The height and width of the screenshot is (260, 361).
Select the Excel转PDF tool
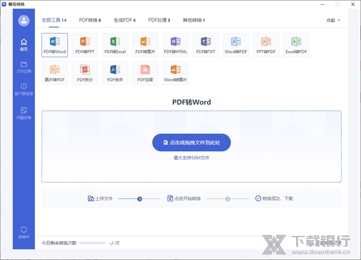[296, 45]
